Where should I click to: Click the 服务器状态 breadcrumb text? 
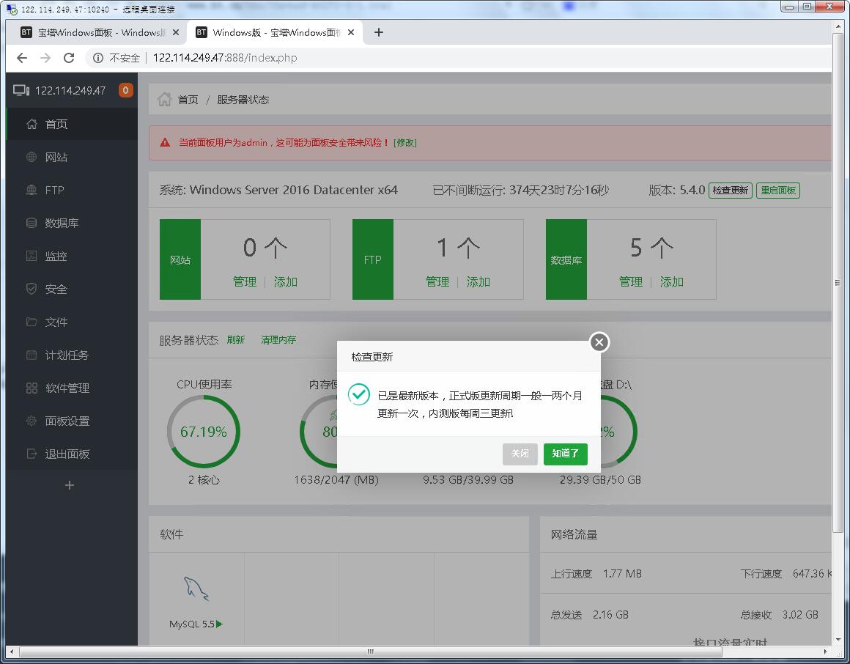click(x=243, y=100)
